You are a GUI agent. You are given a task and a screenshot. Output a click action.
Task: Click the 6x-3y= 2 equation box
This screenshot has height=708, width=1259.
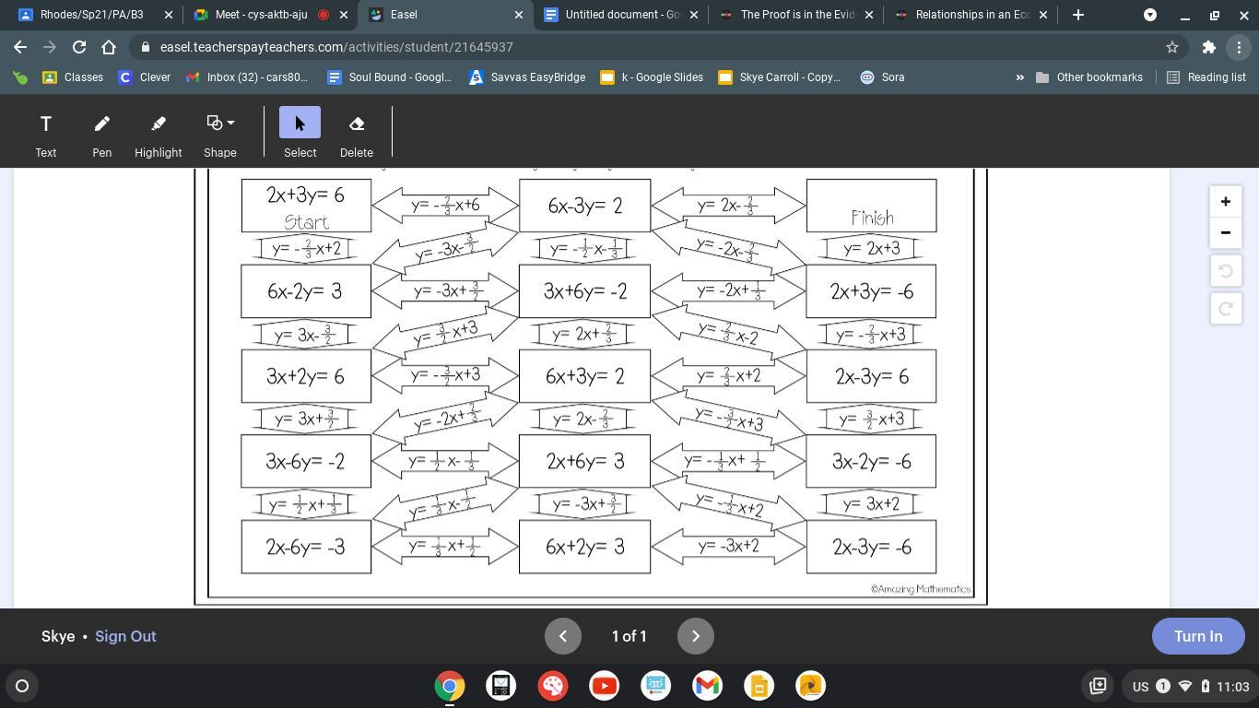coord(584,206)
